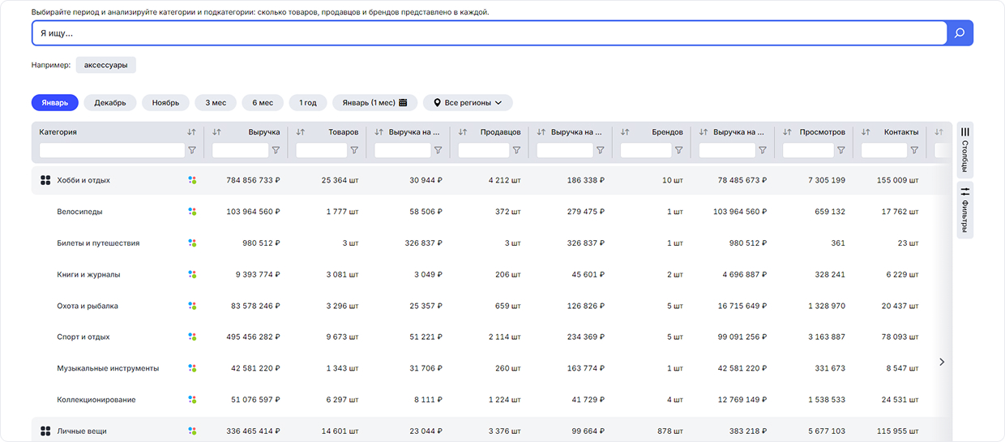Image resolution: width=1005 pixels, height=442 pixels.
Task: Open the Столбцы columns side panel
Action: [x=964, y=148]
